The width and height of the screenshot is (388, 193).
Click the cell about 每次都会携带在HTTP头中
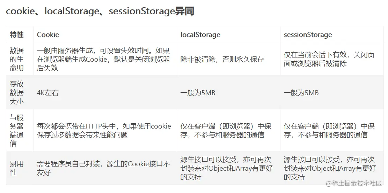point(104,130)
